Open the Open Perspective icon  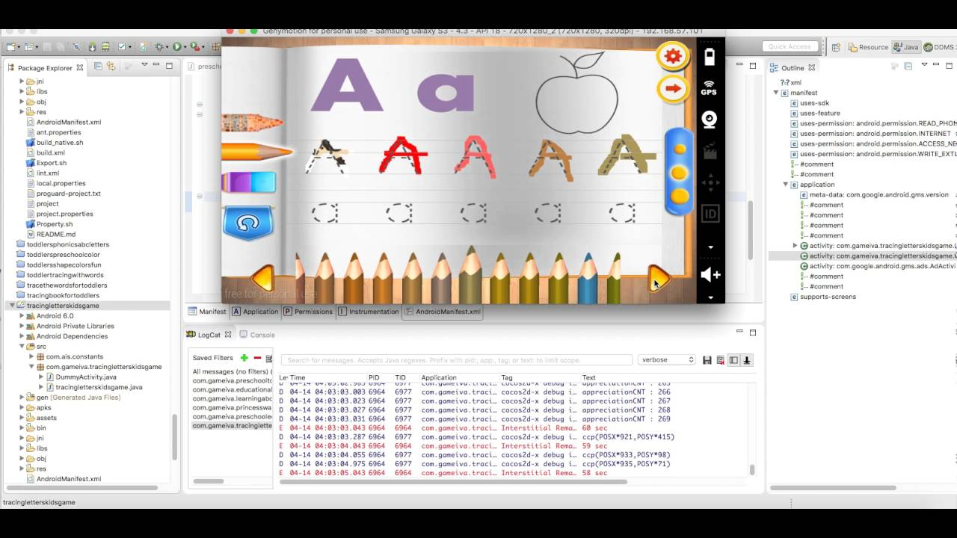point(836,47)
